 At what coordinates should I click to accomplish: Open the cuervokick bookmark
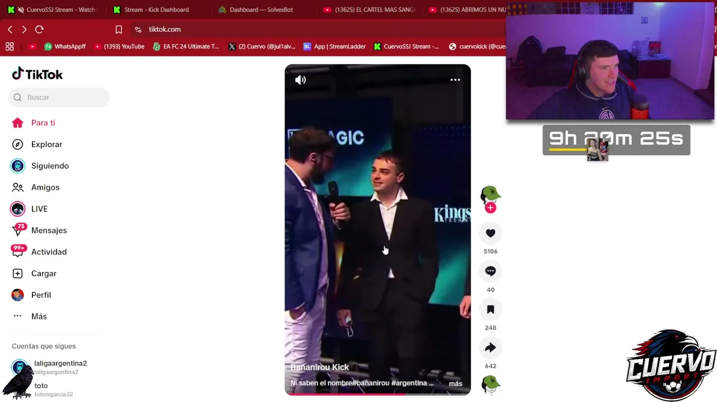477,46
